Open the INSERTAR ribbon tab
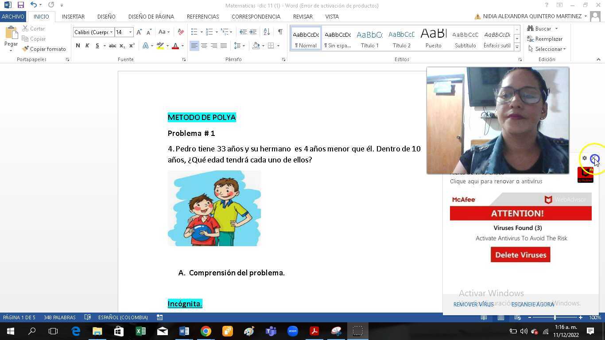 click(73, 16)
